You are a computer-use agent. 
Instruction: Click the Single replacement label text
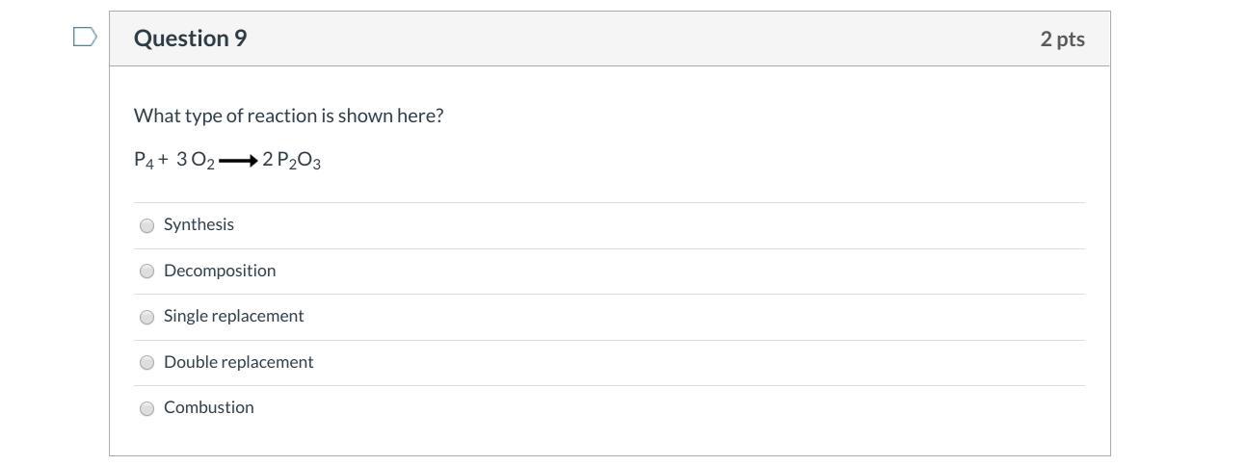(233, 316)
